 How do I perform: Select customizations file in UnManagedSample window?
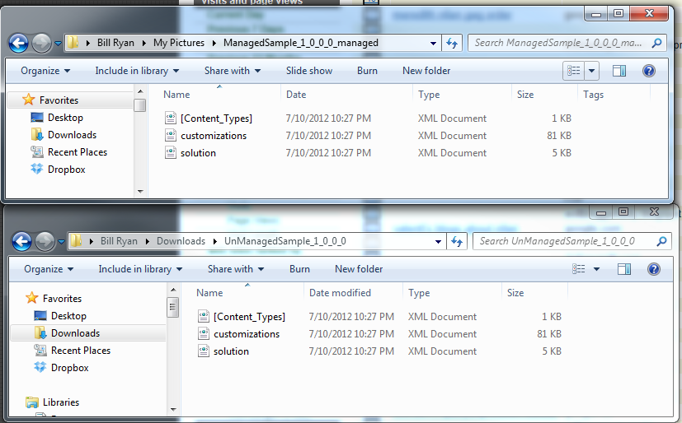(247, 334)
